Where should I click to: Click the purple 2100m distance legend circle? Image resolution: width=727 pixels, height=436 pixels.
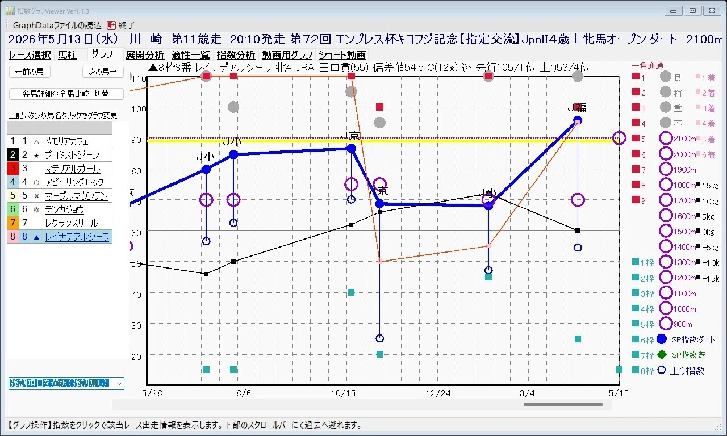[x=666, y=138]
